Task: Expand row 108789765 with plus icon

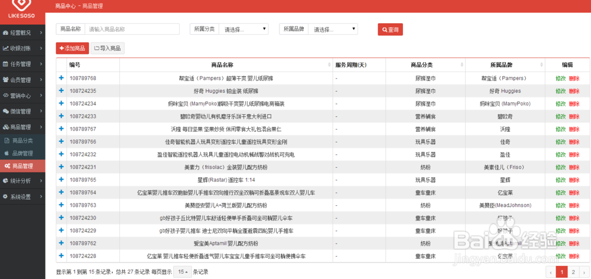Action: click(x=61, y=180)
